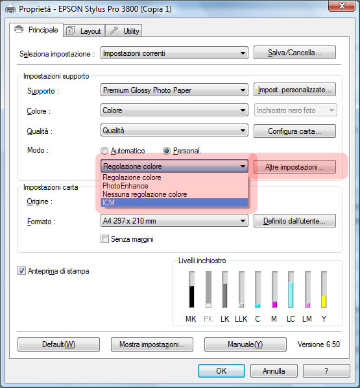The width and height of the screenshot is (360, 388).
Task: Click the magenta M ink level indicator
Action: tap(274, 289)
